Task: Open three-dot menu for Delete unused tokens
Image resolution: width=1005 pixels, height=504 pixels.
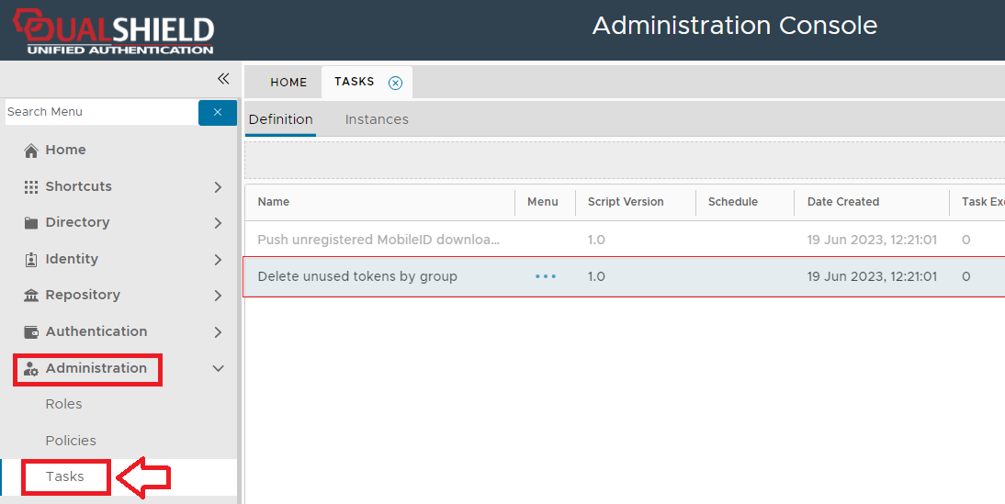Action: 546,276
